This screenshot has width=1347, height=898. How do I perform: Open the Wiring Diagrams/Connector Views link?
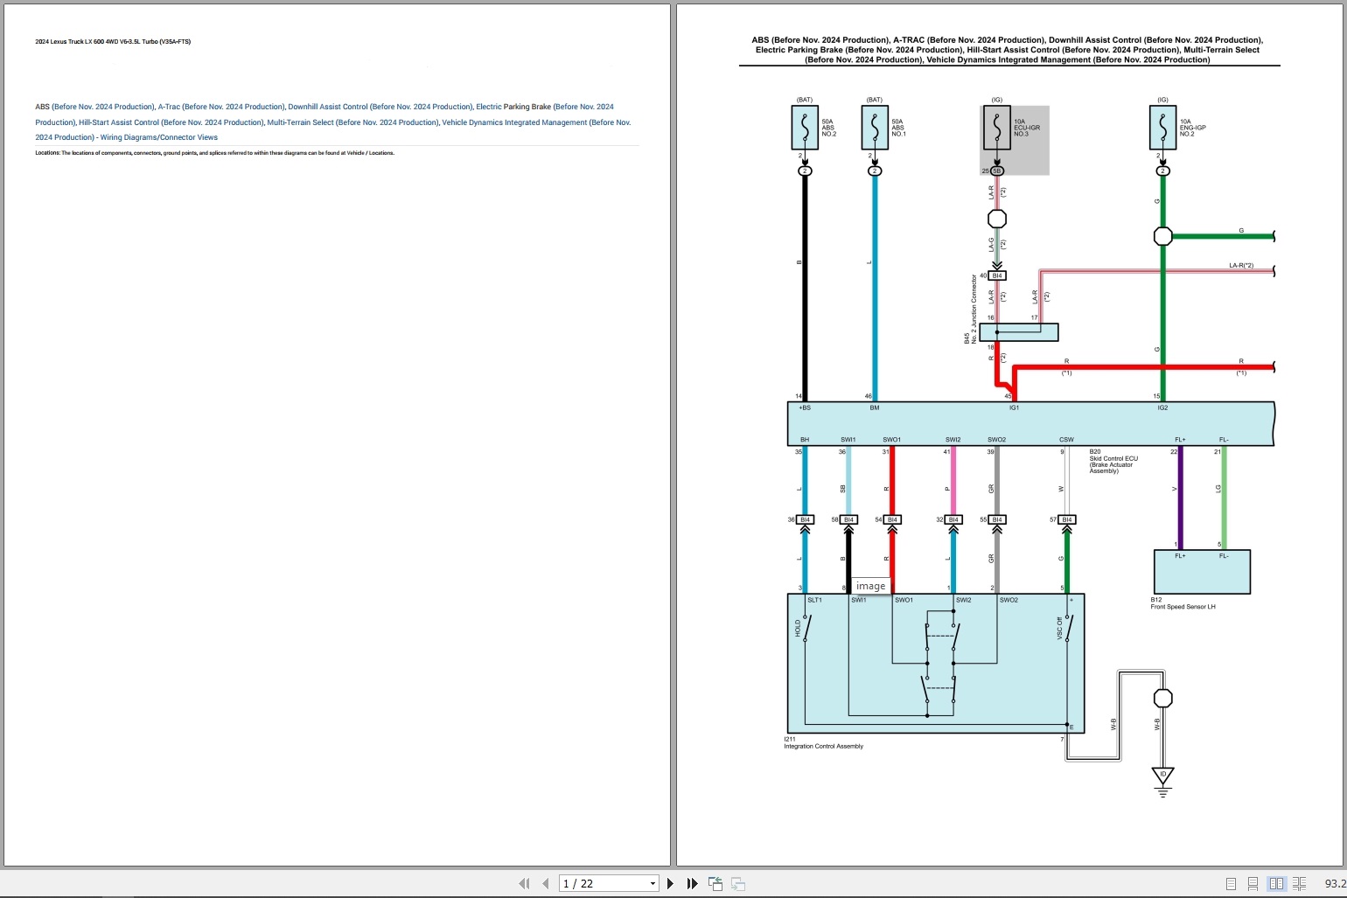point(158,137)
